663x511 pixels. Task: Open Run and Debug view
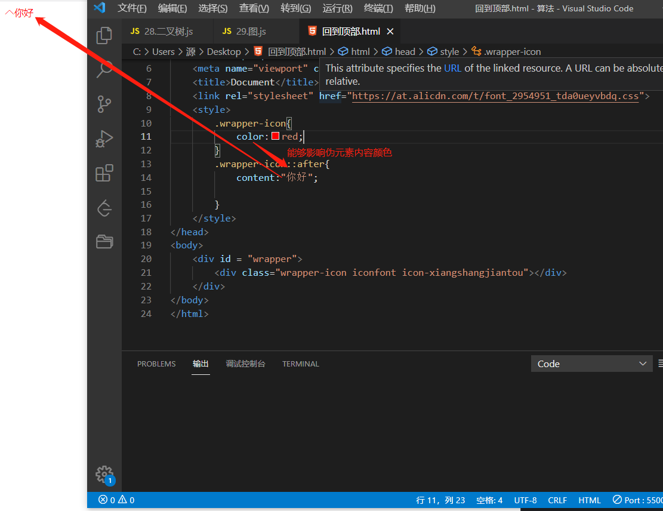pyautogui.click(x=104, y=138)
